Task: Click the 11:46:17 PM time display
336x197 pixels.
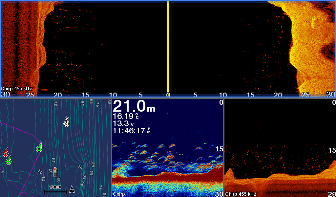Action: (131, 130)
